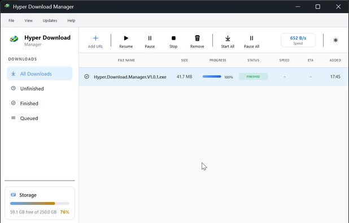Click the download progress bar at 100%
Viewport: 349px width, 223px height.
click(212, 76)
